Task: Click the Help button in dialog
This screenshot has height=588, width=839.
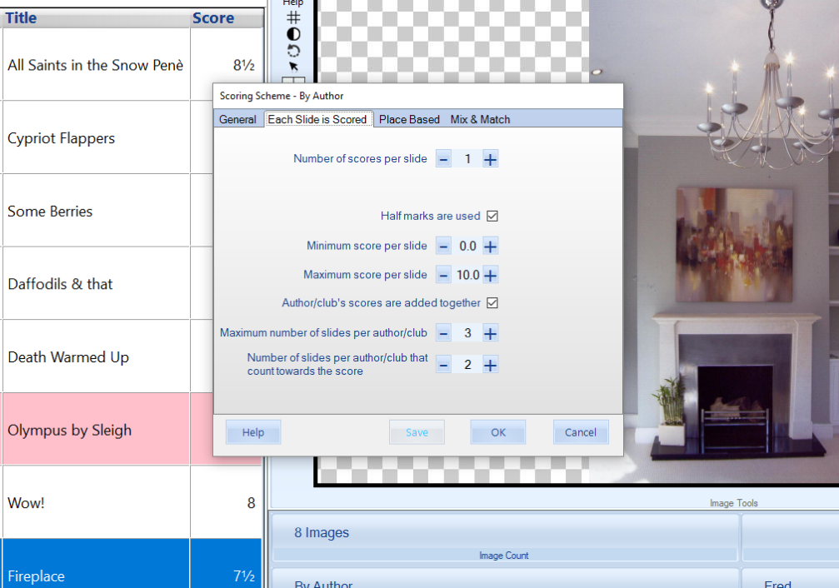Action: [x=253, y=432]
